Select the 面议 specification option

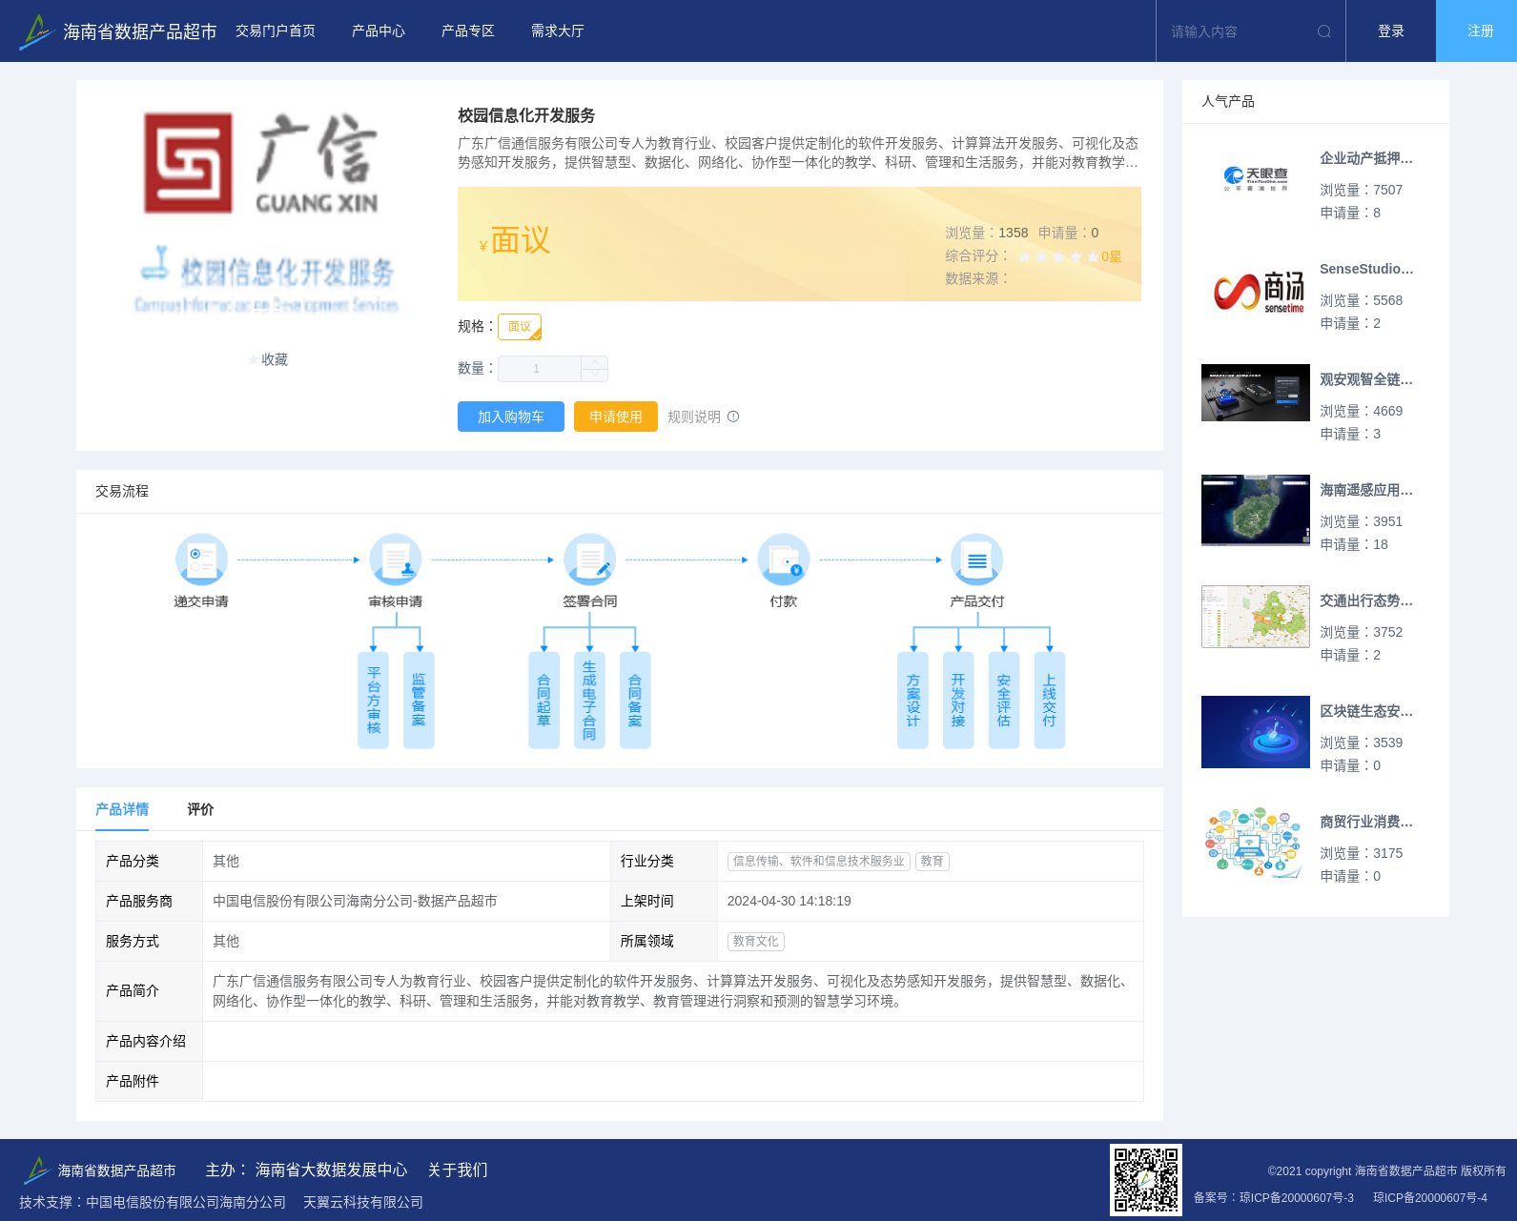(520, 327)
